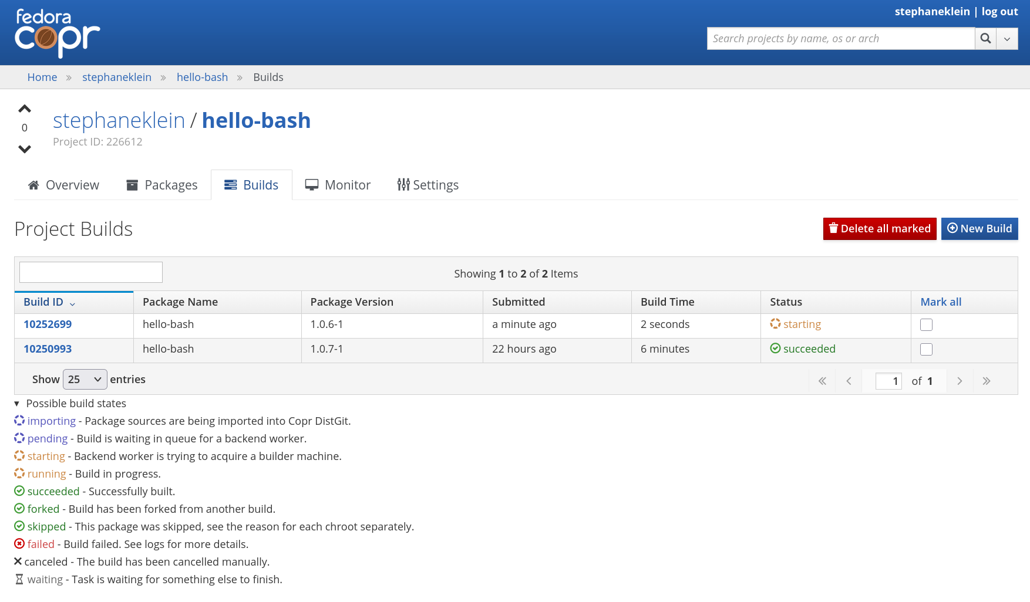
Task: Go to the next page arrow
Action: (960, 381)
